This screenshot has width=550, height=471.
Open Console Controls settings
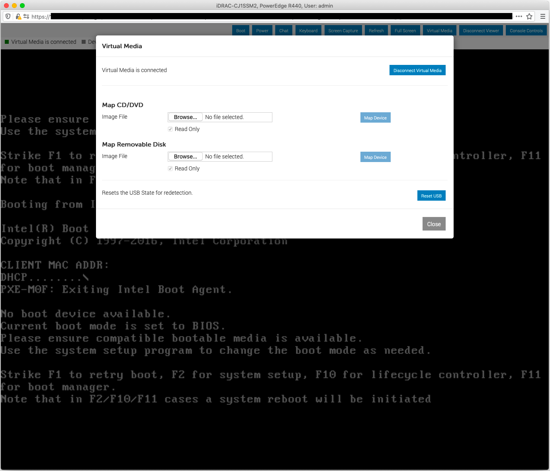(x=526, y=30)
